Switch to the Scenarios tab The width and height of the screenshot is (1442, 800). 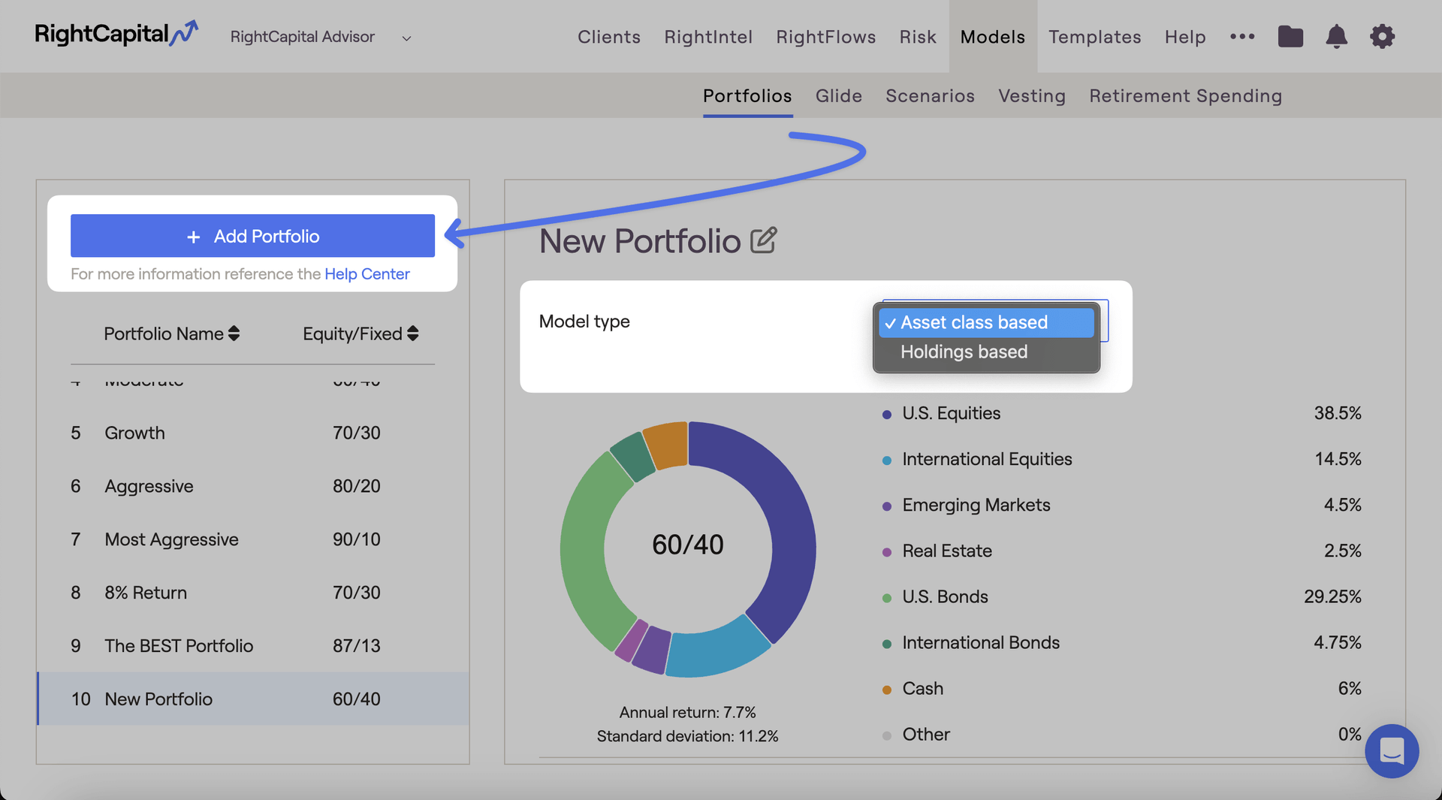[930, 96]
